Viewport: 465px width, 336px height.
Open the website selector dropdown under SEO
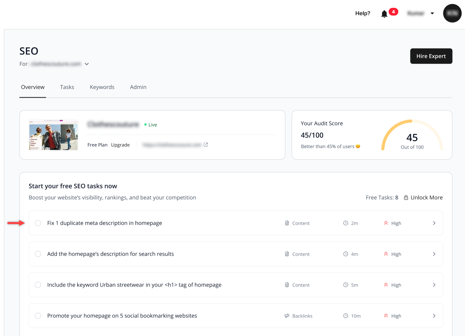click(87, 64)
